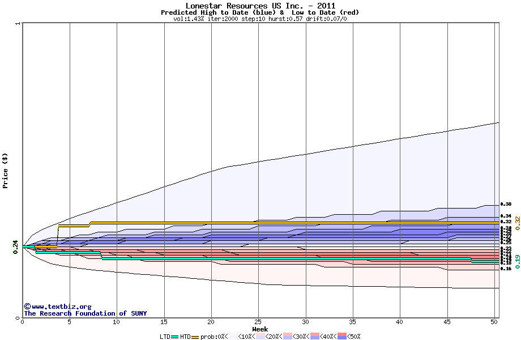
Task: Click x-axis tick label 30
Action: click(x=305, y=322)
